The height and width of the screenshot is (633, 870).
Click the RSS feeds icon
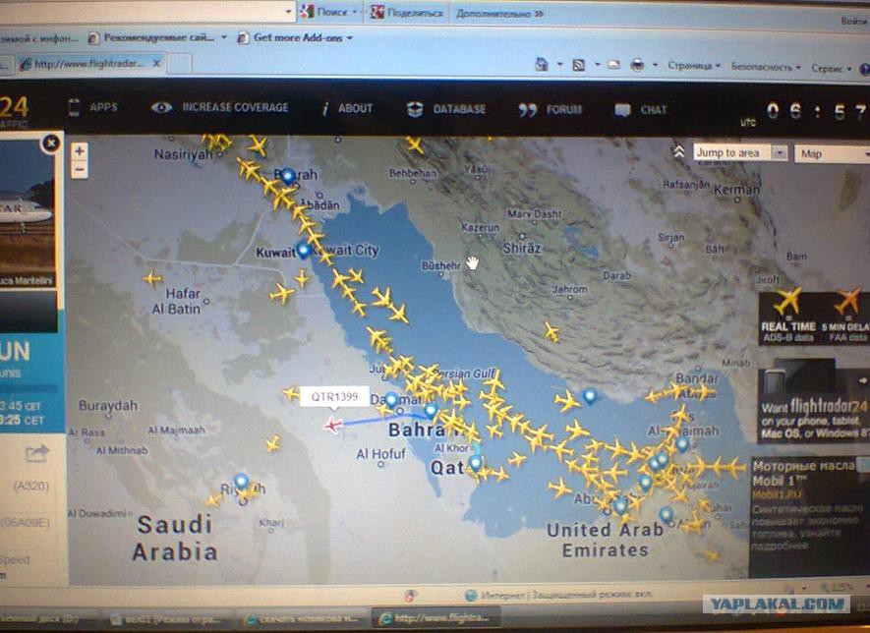point(579,65)
